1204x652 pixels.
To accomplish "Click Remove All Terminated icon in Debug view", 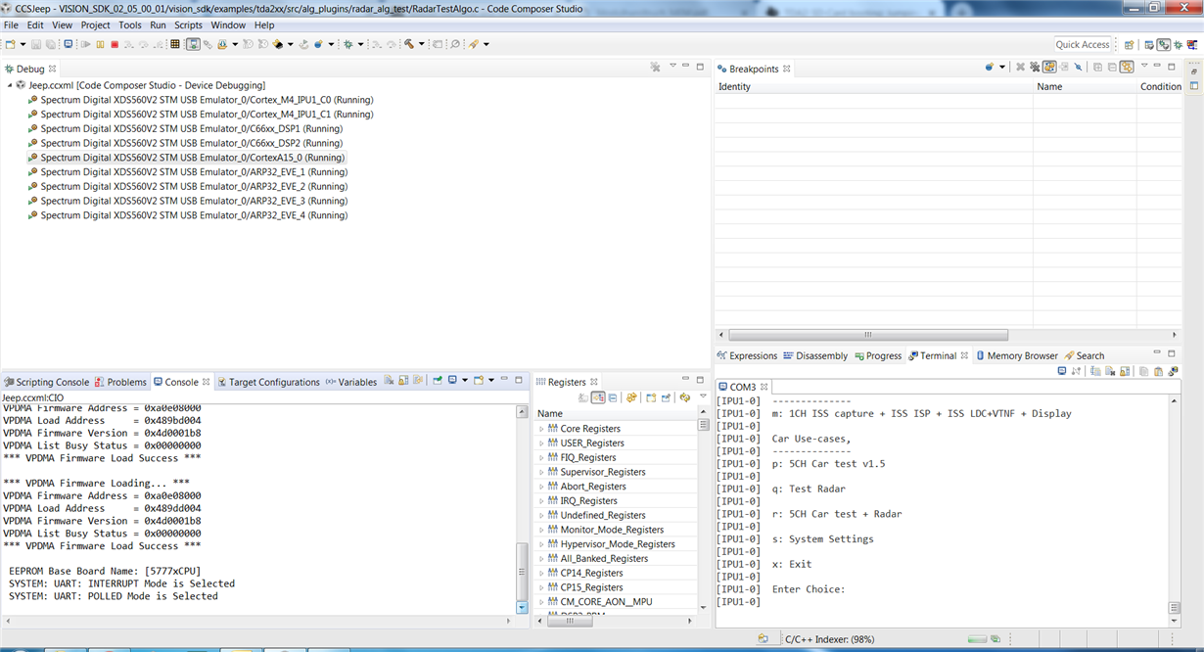I will 655,67.
